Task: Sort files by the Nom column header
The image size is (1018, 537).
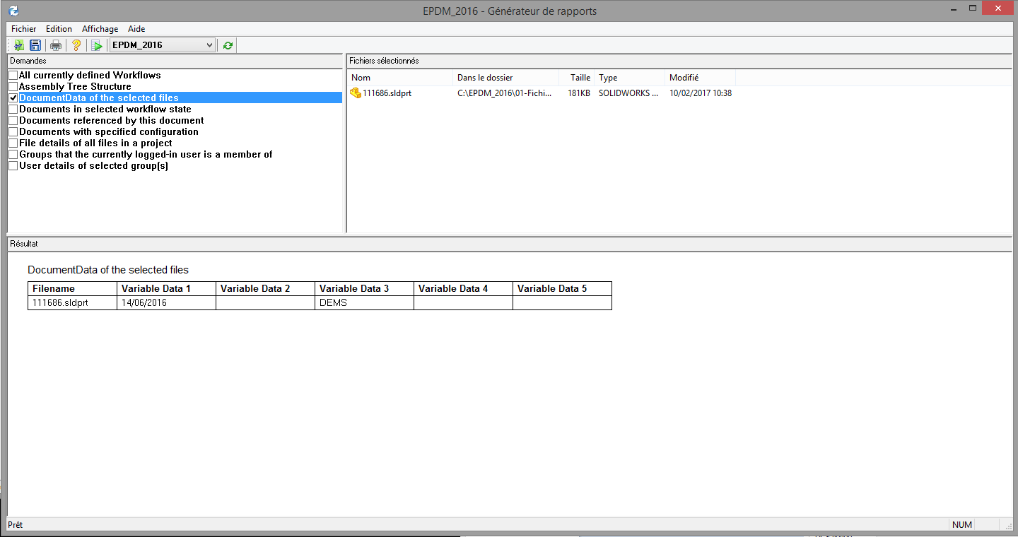Action: pos(400,78)
